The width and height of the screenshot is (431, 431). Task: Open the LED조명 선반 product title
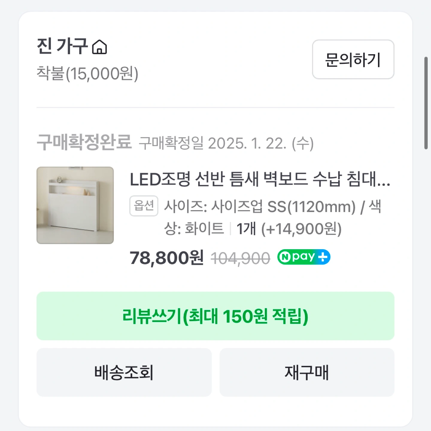(x=259, y=179)
